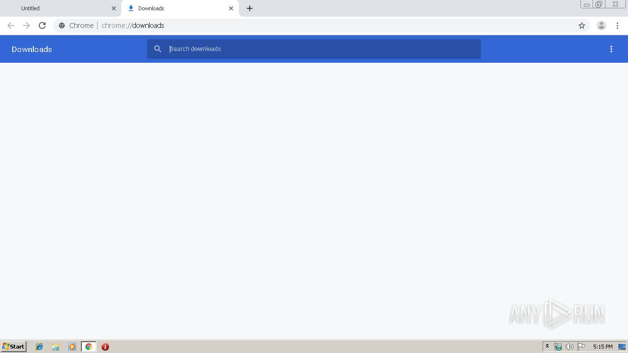Close the Untitled tab

click(x=114, y=8)
